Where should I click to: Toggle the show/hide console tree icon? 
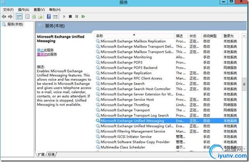[19, 17]
